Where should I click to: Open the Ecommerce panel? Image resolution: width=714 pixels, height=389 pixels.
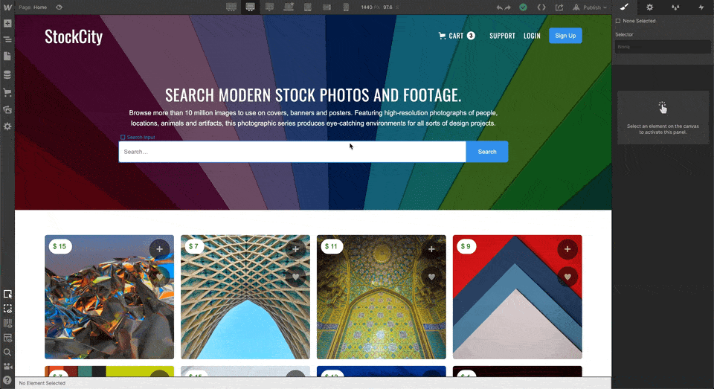(7, 92)
